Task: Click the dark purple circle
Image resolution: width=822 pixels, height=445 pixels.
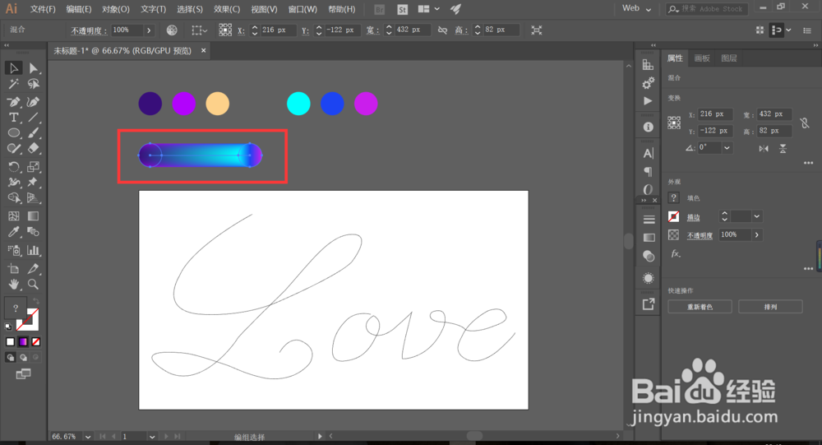Action: (150, 104)
